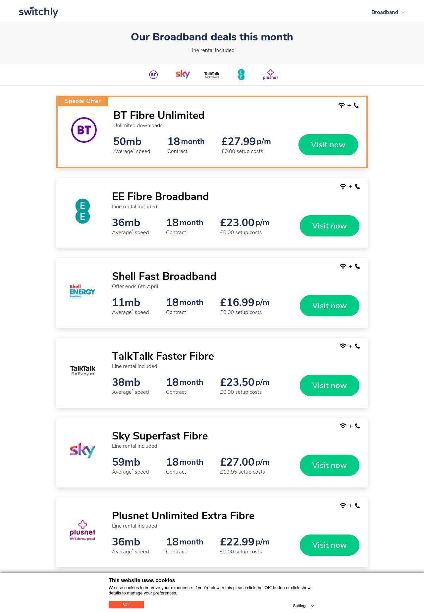Click the Plusnet logo on Extra Fibre card
This screenshot has width=424, height=613.
pyautogui.click(x=82, y=530)
